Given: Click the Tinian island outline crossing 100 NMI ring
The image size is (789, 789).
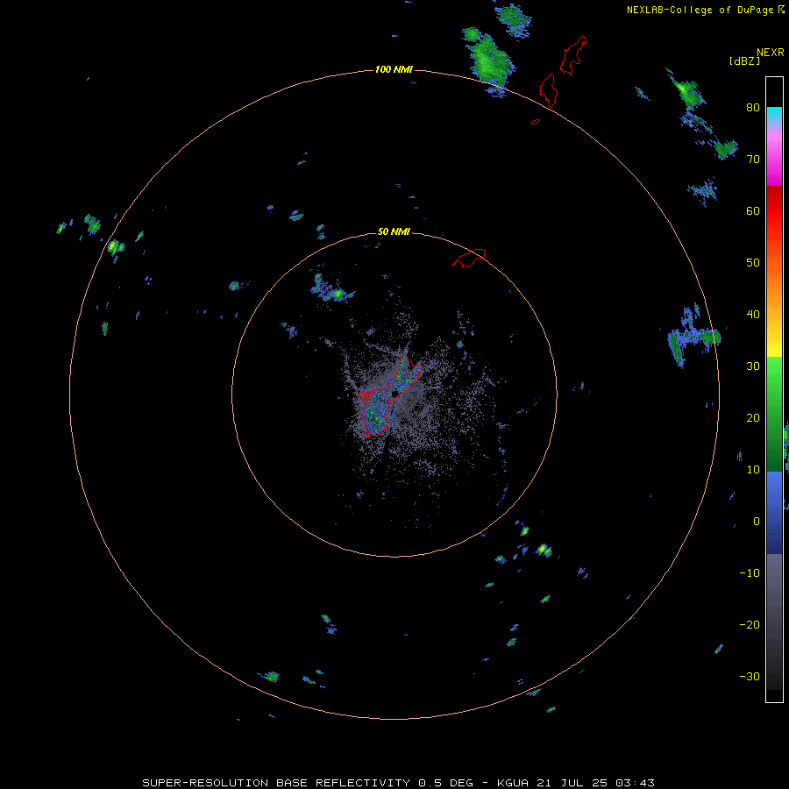Looking at the screenshot, I should tap(549, 90).
